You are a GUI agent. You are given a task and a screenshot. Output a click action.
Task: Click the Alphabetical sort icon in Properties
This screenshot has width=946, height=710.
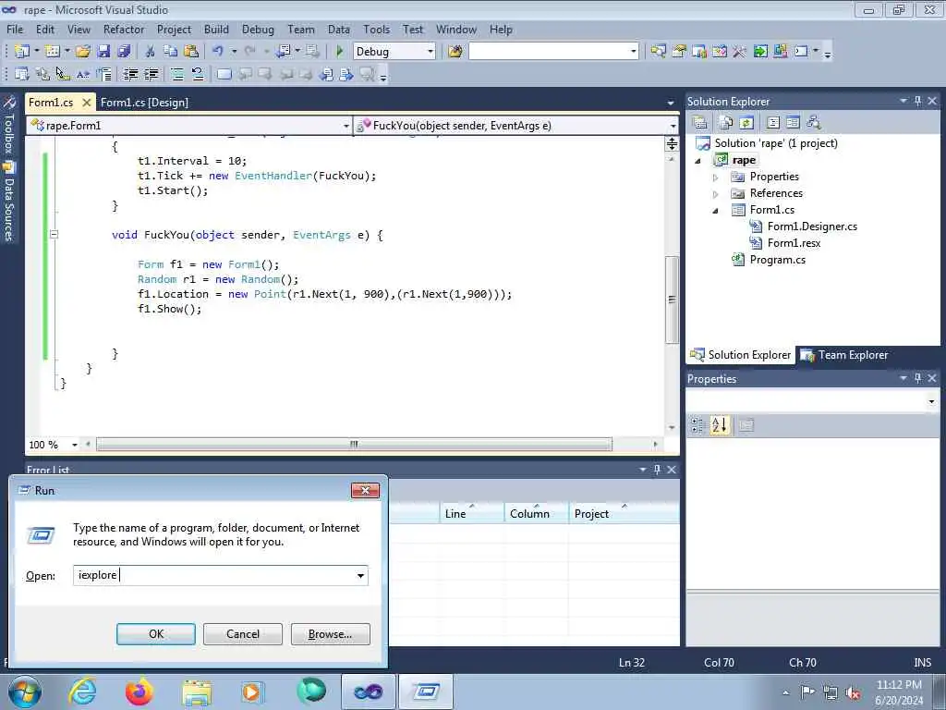pos(719,425)
